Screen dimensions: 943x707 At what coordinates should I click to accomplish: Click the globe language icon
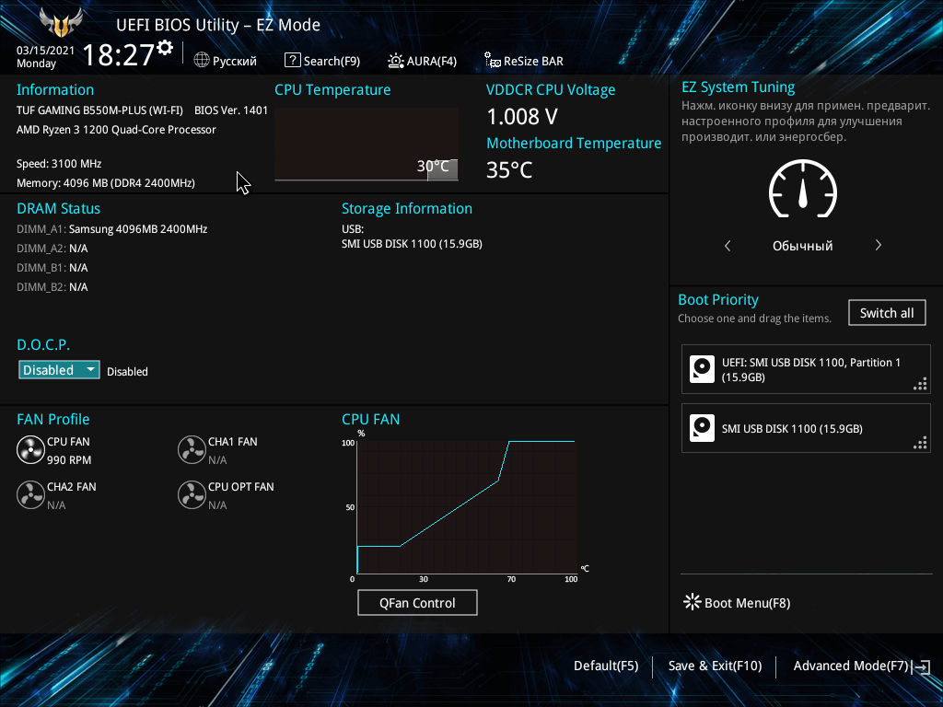coord(202,60)
